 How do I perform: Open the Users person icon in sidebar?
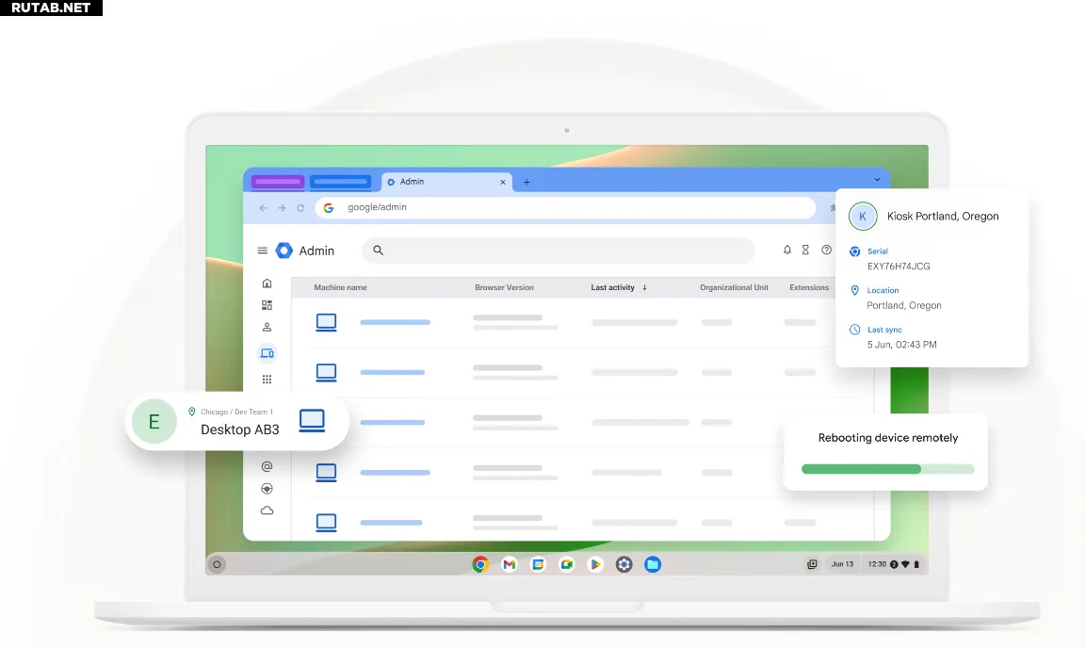click(267, 328)
